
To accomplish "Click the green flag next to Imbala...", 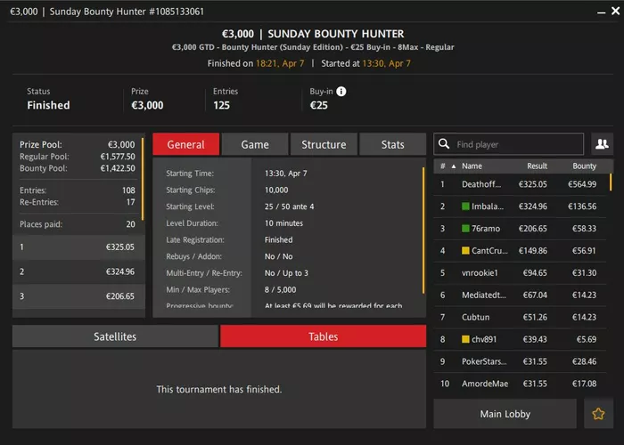I will 465,206.
